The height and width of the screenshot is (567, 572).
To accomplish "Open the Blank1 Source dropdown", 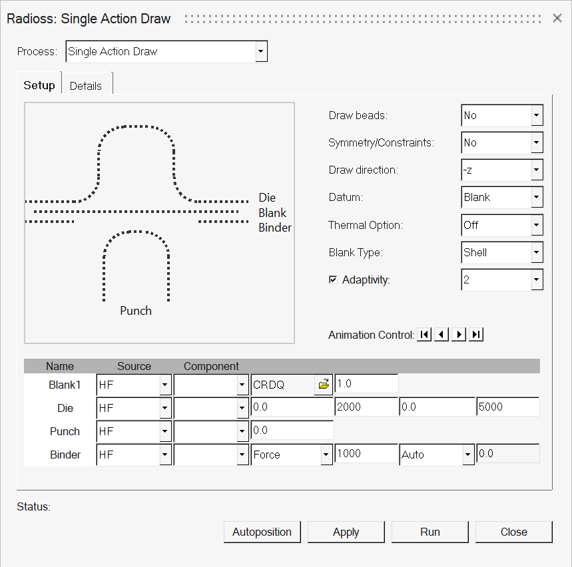I will click(165, 385).
